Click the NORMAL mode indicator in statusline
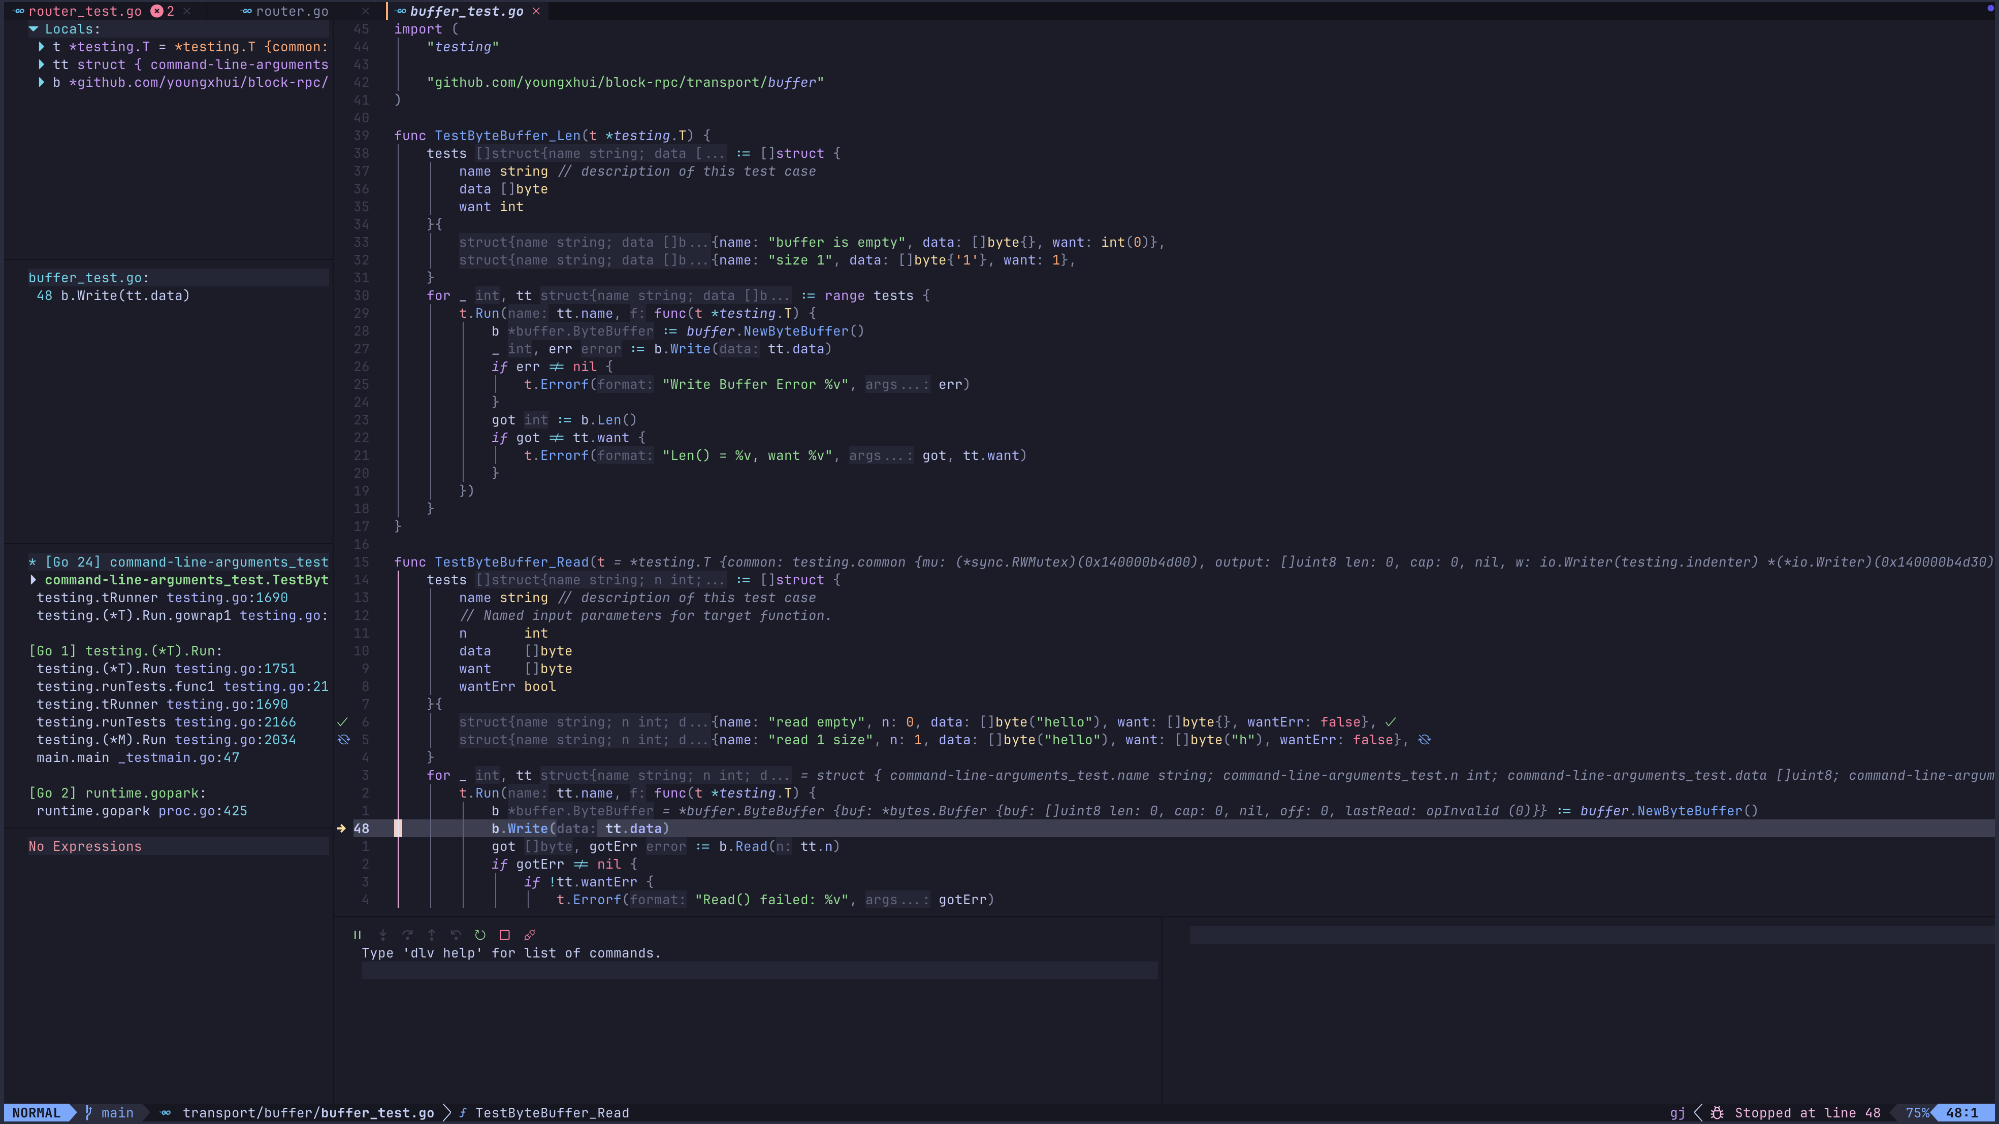This screenshot has width=1999, height=1124. pyautogui.click(x=36, y=1112)
